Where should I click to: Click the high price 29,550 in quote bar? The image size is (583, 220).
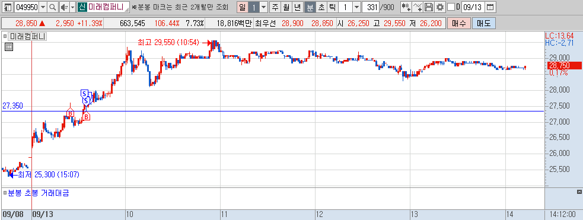point(394,23)
